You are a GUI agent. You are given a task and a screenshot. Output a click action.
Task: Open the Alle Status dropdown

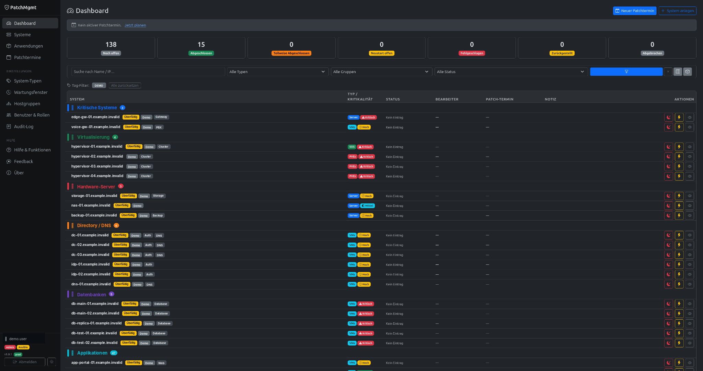tap(511, 72)
